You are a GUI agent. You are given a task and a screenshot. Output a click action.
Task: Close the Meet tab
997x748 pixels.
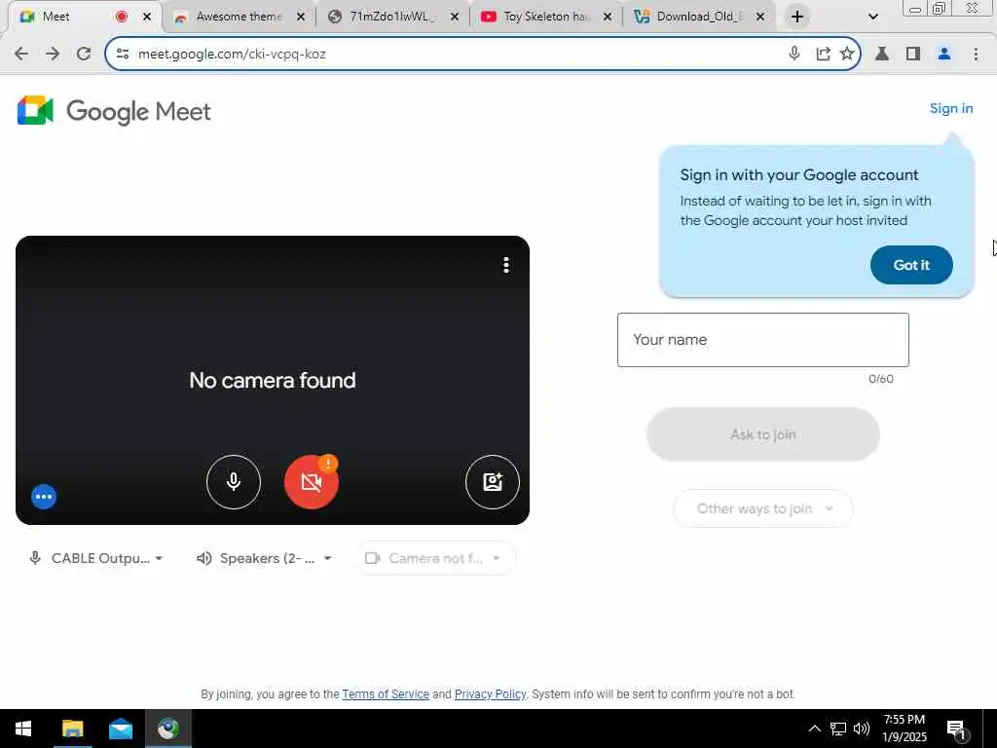[x=147, y=17]
